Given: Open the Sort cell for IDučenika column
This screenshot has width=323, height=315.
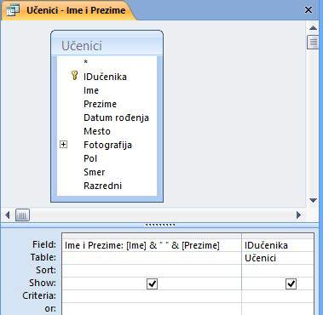Looking at the screenshot, I should pos(278,271).
